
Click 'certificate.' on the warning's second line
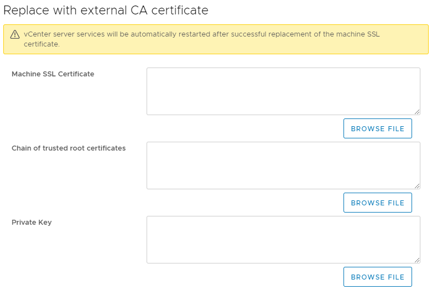[41, 44]
